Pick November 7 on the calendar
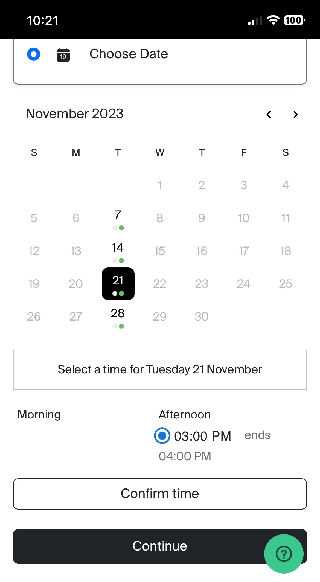The height and width of the screenshot is (582, 320). point(118,218)
